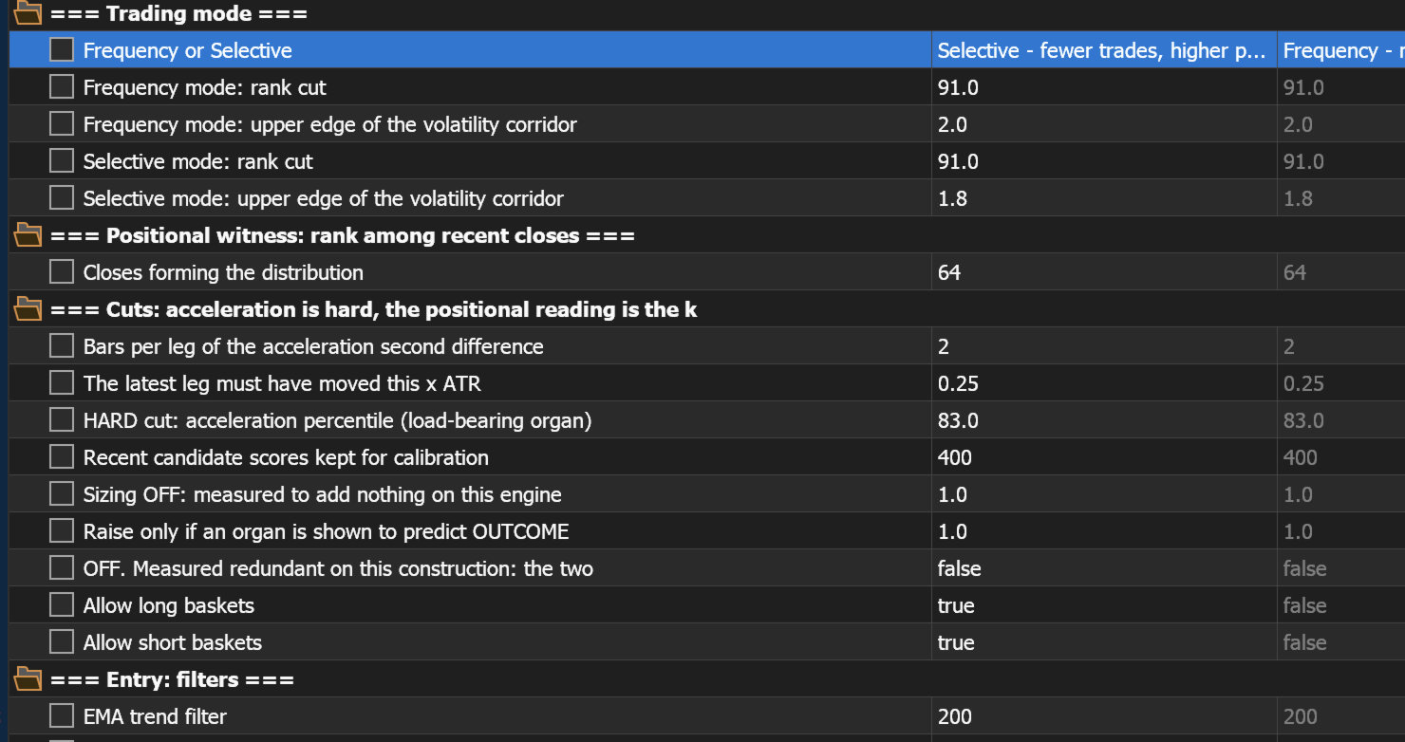Image resolution: width=1405 pixels, height=742 pixels.
Task: Enable the Bars per leg checkbox
Action: pos(62,345)
